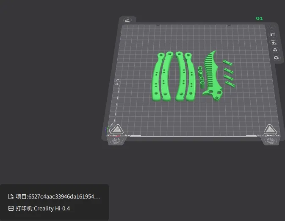This screenshot has height=221, width=285.
Task: Select the topmost green pin model
Action: point(227,63)
